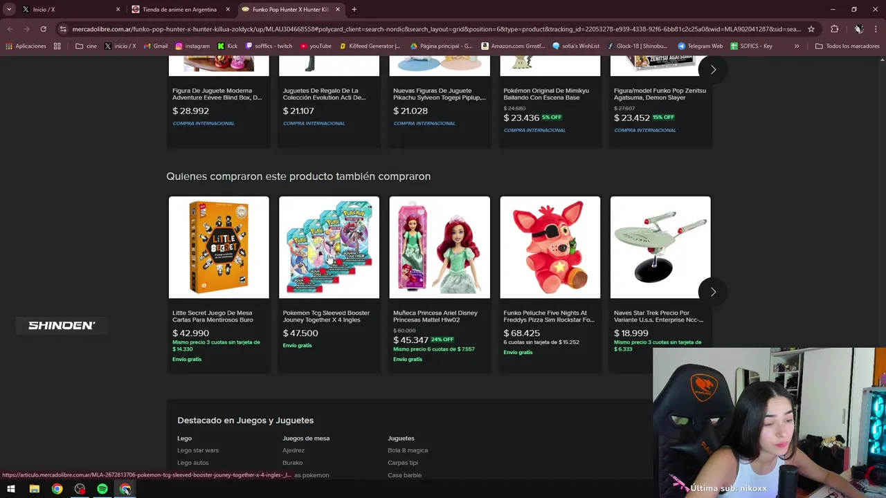Open Nuevas Figuras Pikachu Sylveon Togepi link
Image resolution: width=886 pixels, height=498 pixels.
tap(440, 94)
